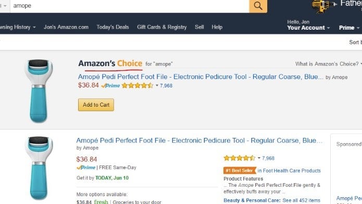Click the Prime logo under Amazon's Choice

[110, 86]
